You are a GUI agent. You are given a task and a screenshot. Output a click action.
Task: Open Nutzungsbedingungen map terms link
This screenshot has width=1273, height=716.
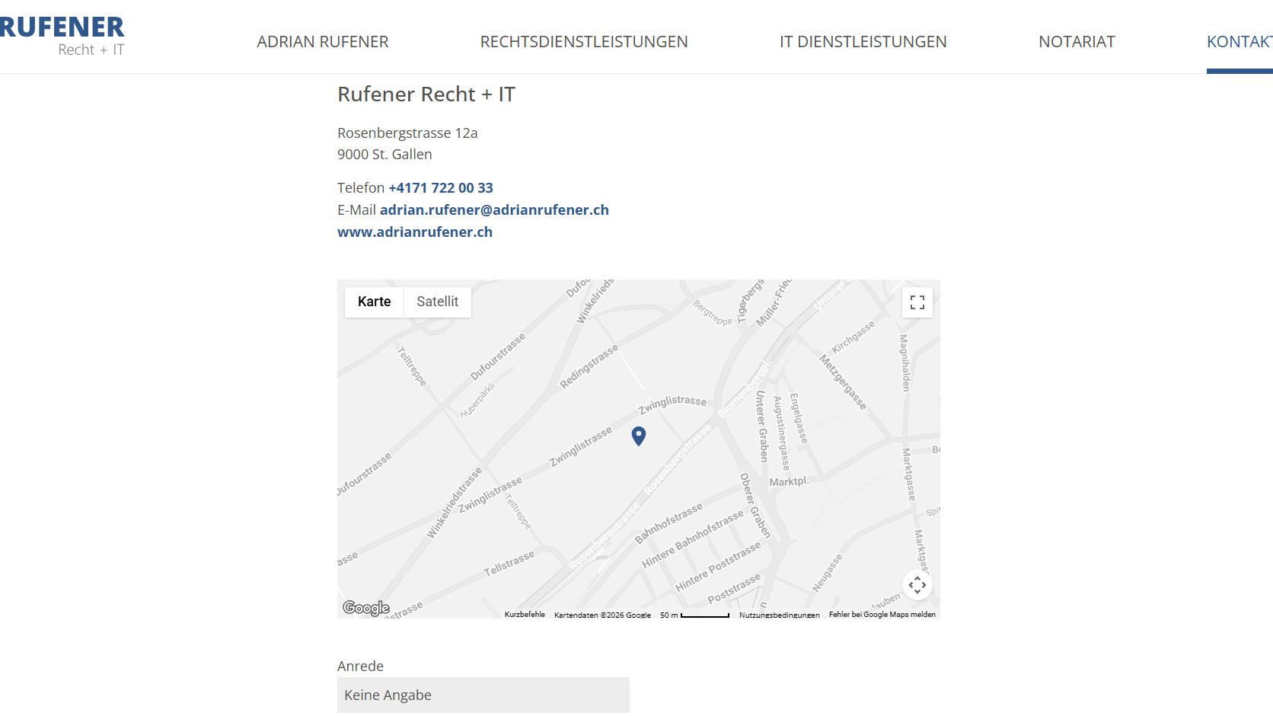780,614
